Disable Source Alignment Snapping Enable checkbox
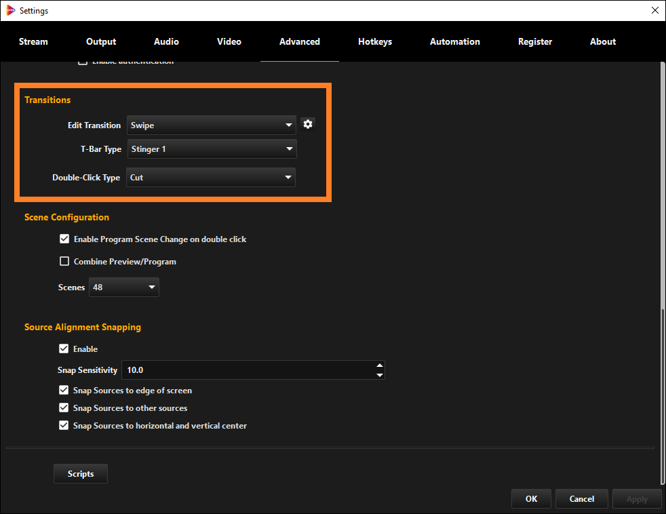Viewport: 666px width, 514px height. pyautogui.click(x=64, y=349)
